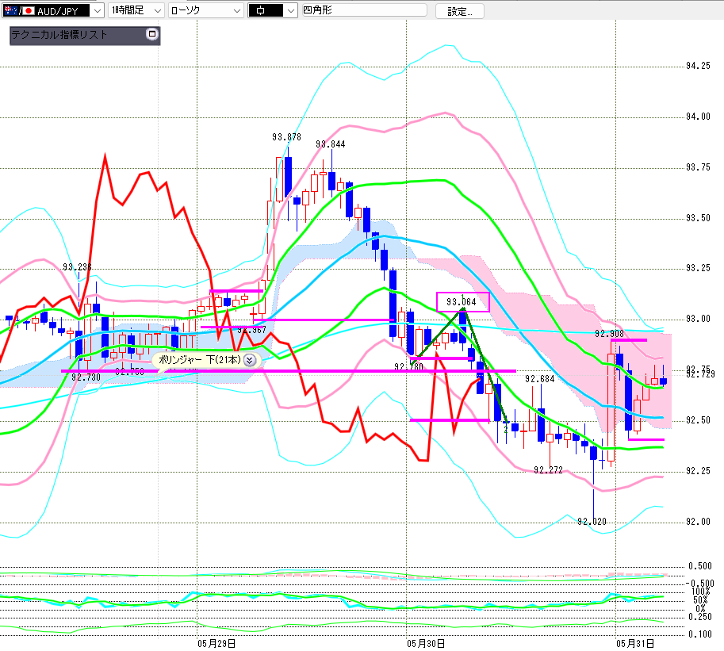Click the 93.236 price label
The image size is (724, 651).
click(77, 267)
